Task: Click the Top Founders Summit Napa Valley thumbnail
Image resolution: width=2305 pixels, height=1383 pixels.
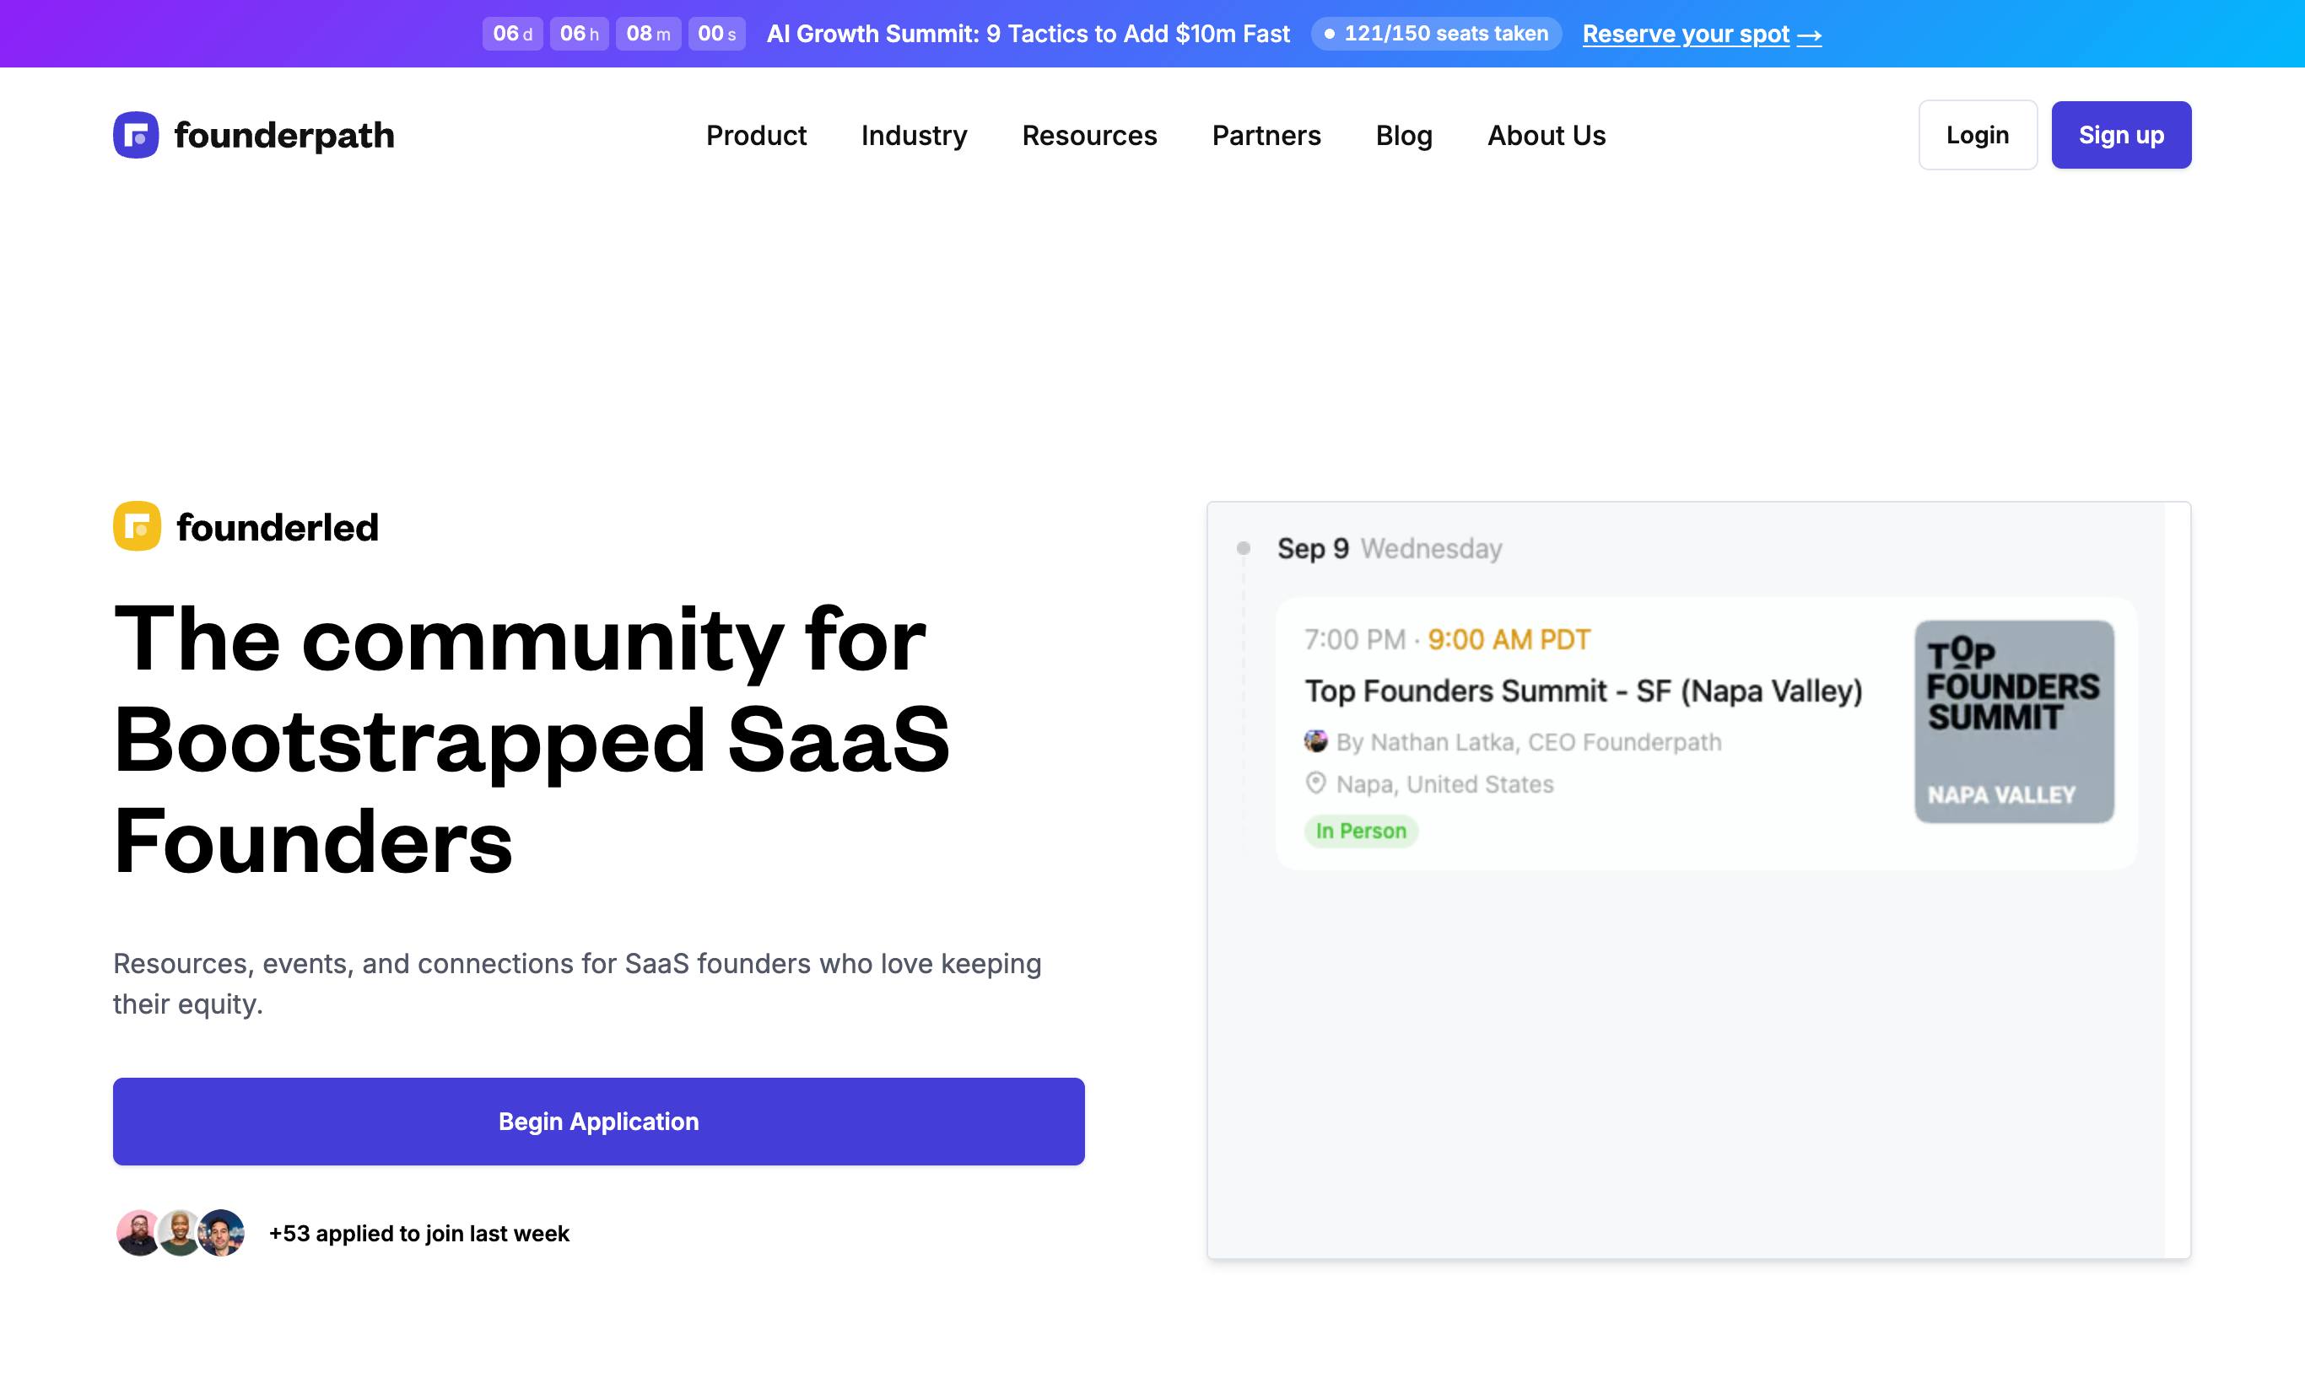Action: click(2014, 721)
